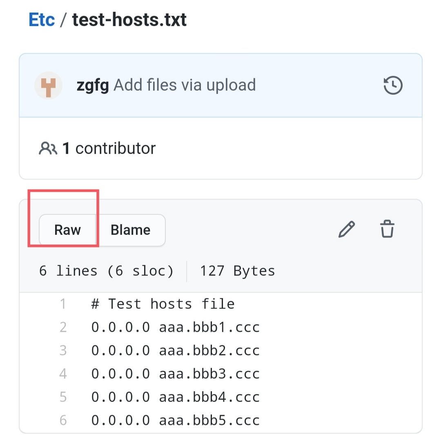Click the pencil icon to edit the file

(x=346, y=229)
